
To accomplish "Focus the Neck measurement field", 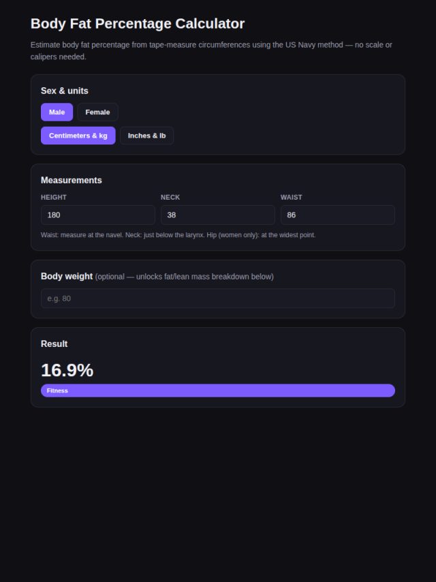I will (218, 215).
